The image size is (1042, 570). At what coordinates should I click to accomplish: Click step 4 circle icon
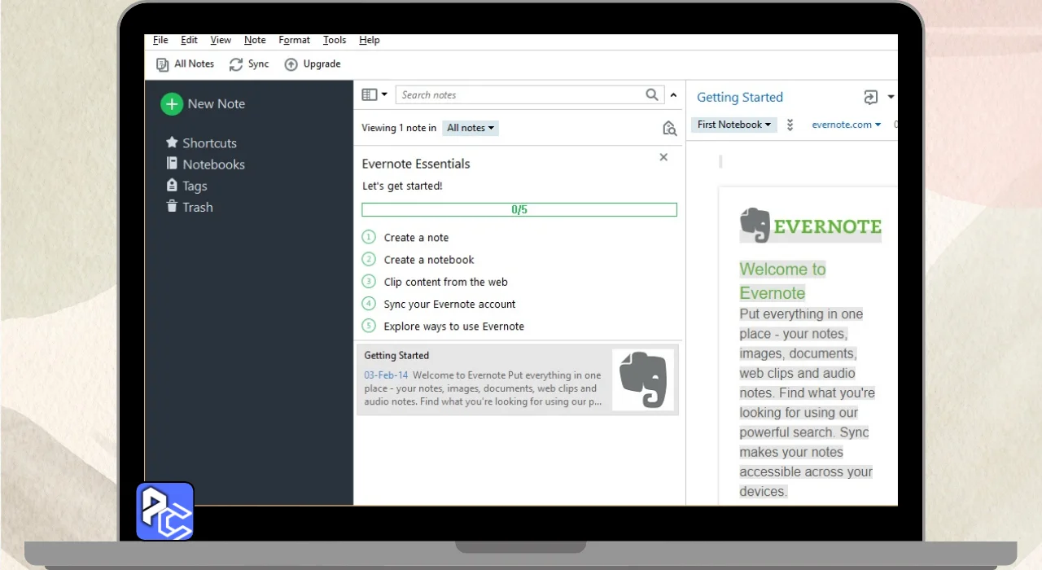point(369,303)
